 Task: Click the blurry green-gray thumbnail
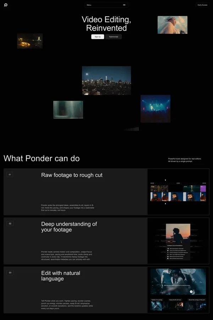[68, 110]
